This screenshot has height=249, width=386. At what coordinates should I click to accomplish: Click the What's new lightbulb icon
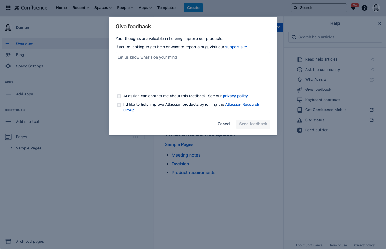coord(300,80)
